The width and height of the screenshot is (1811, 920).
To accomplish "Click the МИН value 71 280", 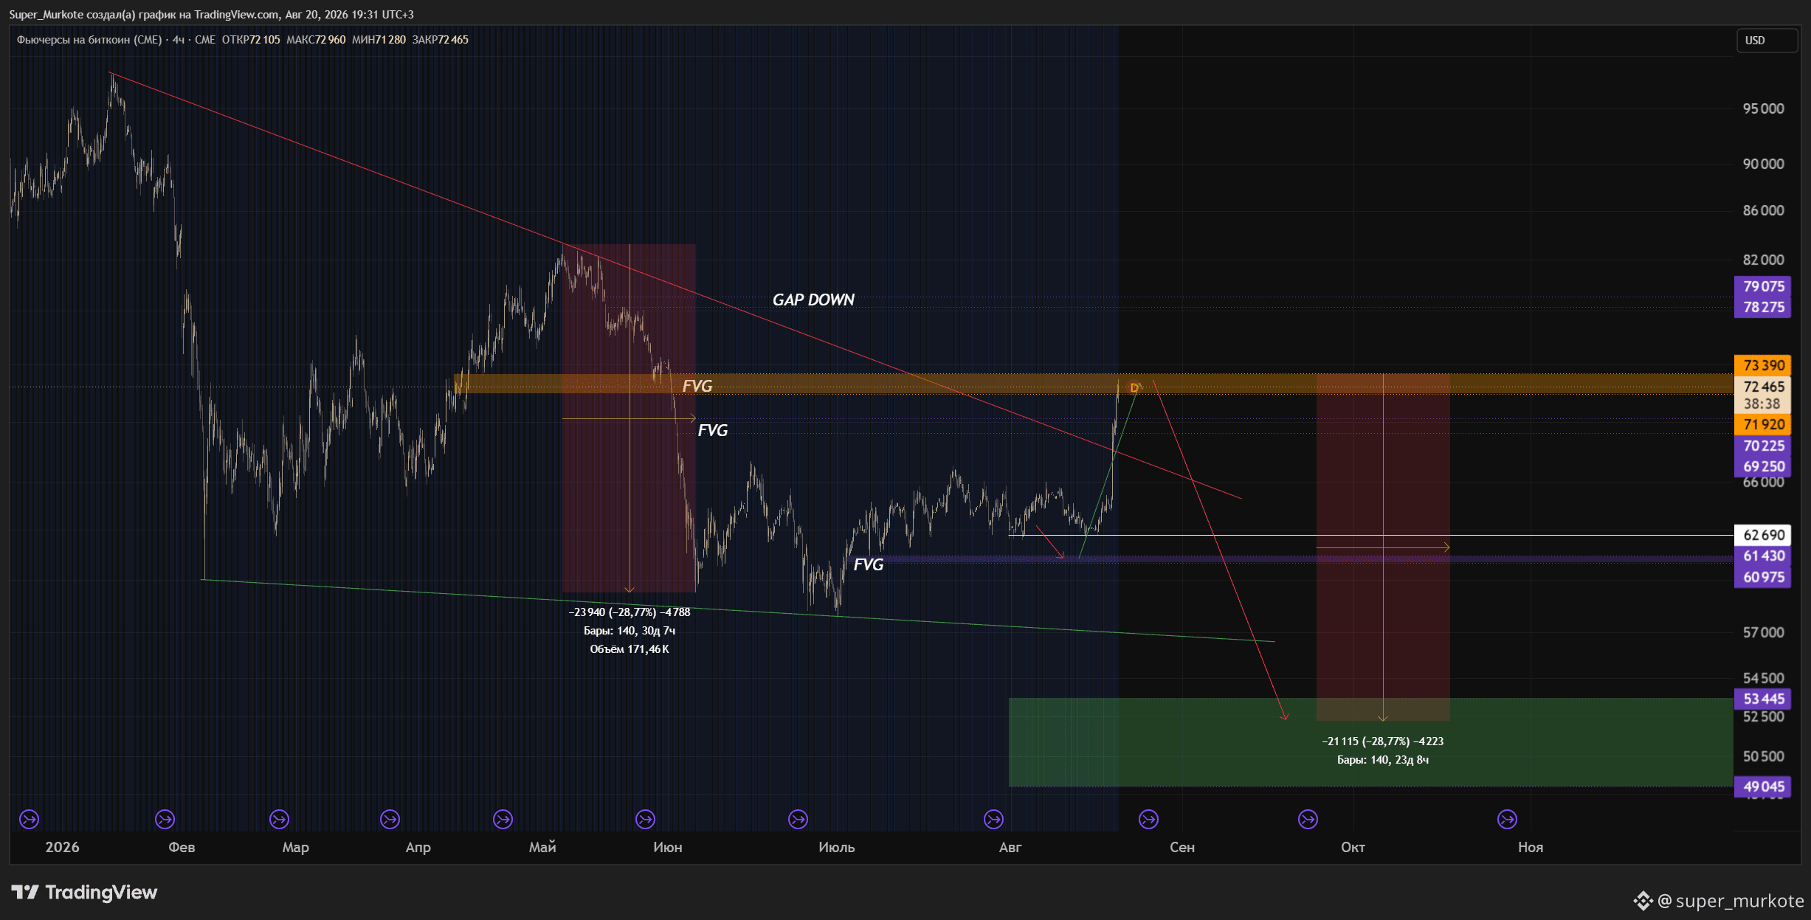I will 391,40.
